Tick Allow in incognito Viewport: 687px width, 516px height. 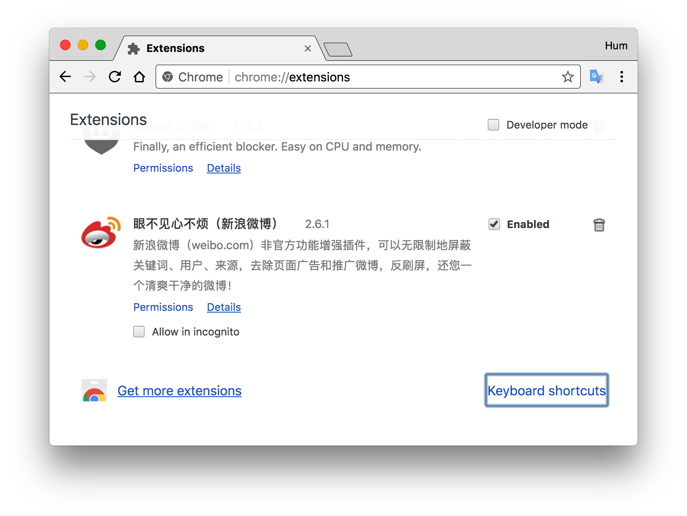(x=139, y=332)
